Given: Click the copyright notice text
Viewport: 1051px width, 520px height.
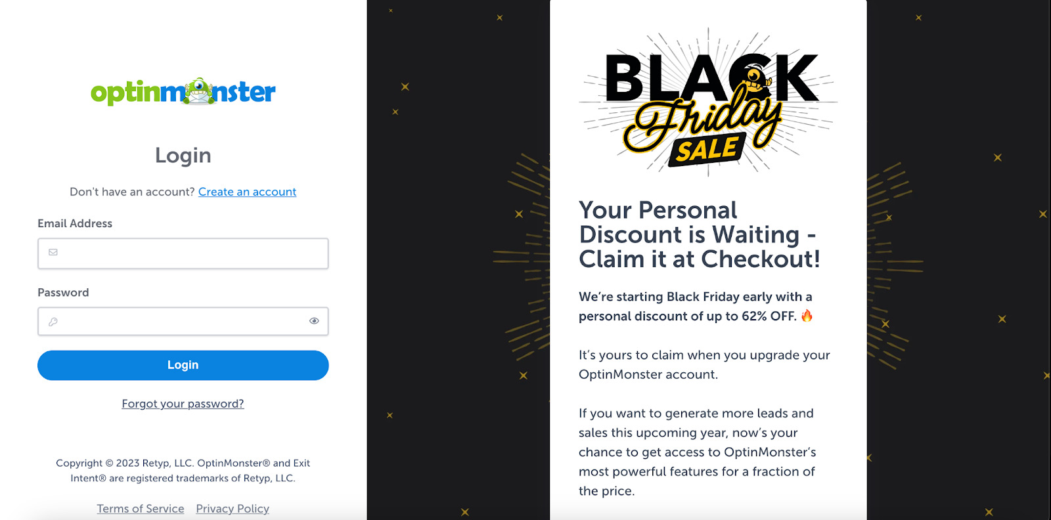Looking at the screenshot, I should click(x=183, y=471).
